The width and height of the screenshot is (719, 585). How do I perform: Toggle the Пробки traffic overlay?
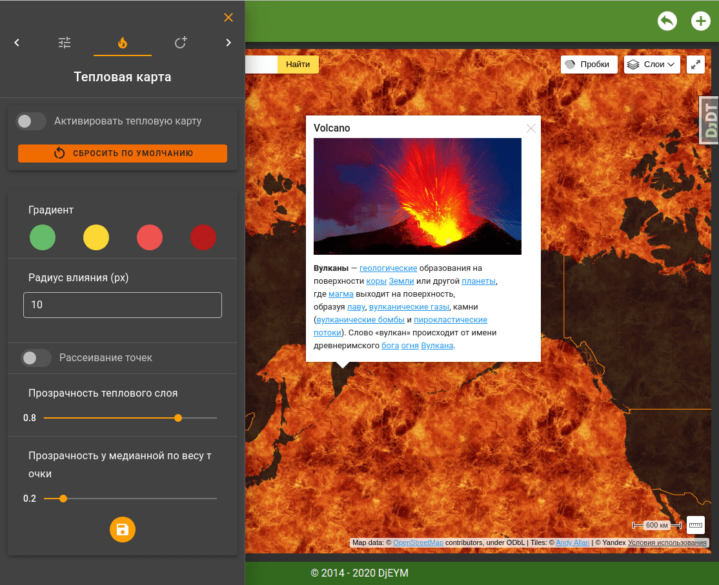(x=589, y=64)
